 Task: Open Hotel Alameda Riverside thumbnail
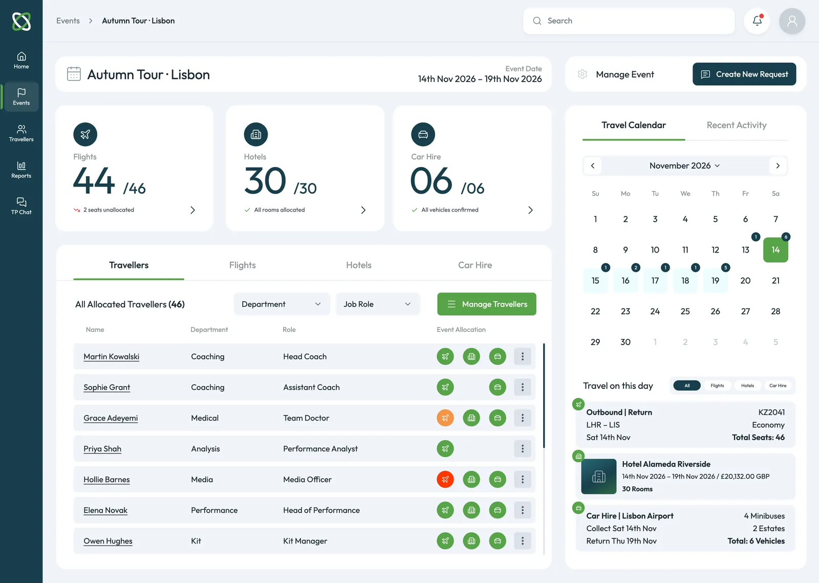pos(599,476)
